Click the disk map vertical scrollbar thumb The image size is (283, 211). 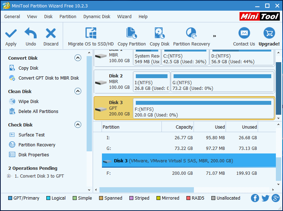pyautogui.click(x=278, y=88)
